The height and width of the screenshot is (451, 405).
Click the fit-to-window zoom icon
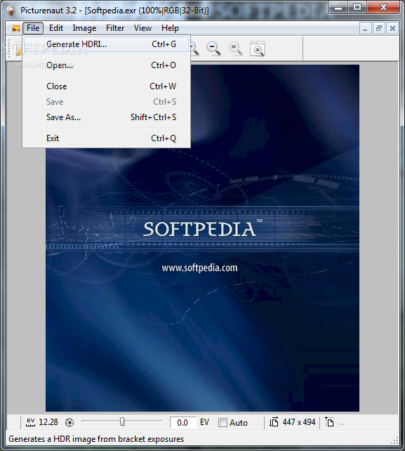(x=258, y=48)
